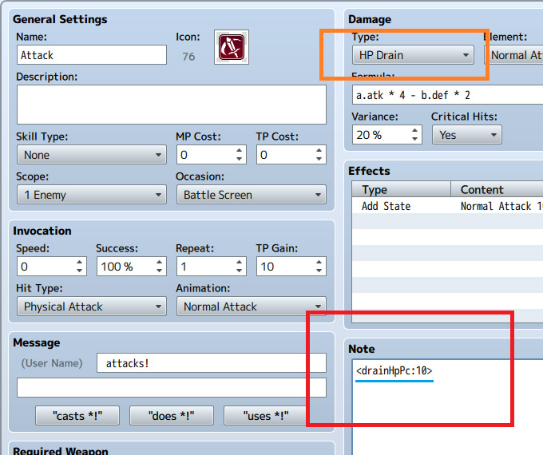Open the Skill Type dropdown set to None

[x=92, y=155]
